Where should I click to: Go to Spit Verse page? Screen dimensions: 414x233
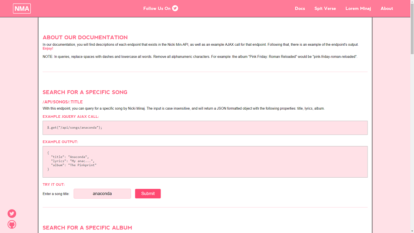[325, 8]
